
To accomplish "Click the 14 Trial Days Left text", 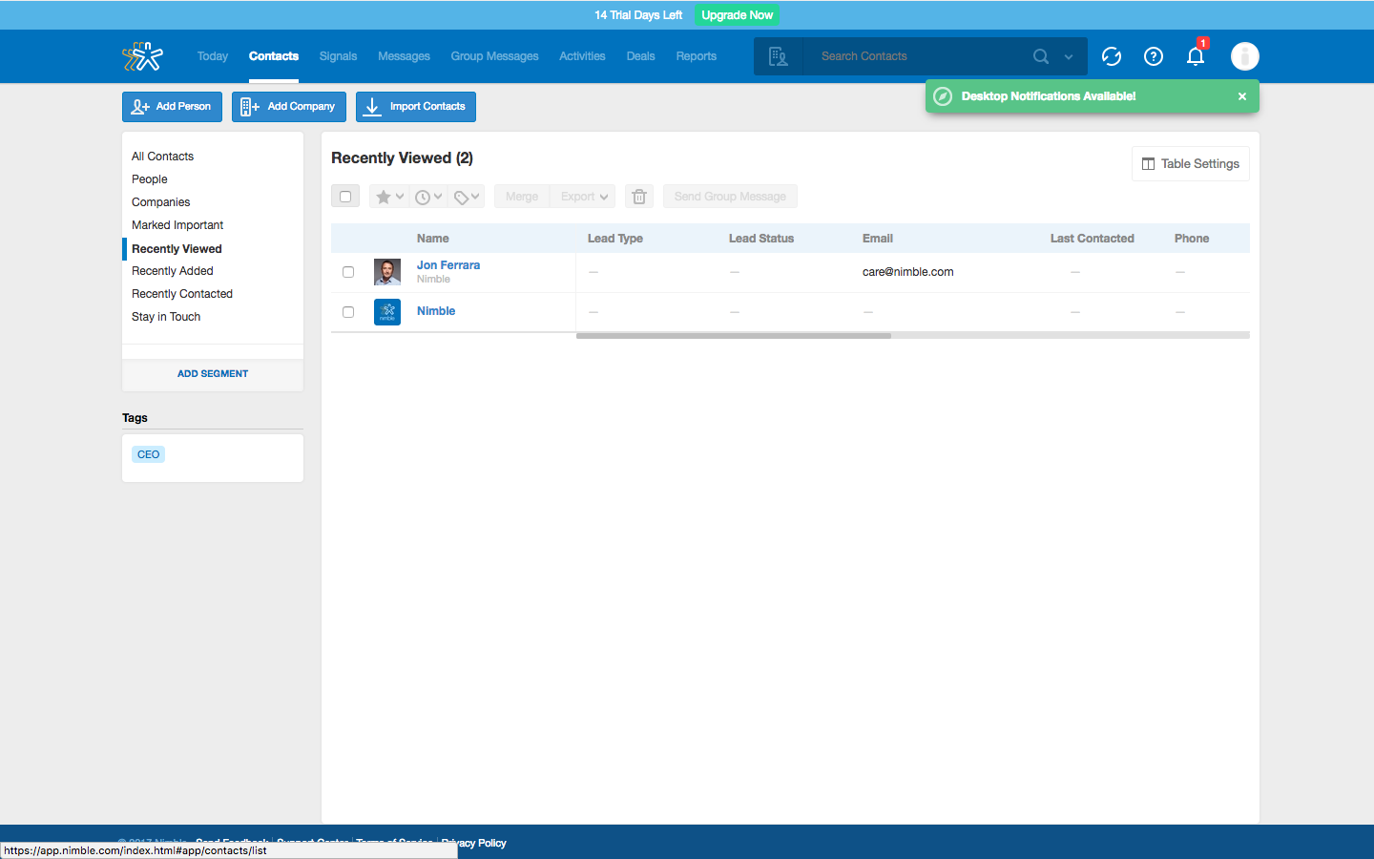I will click(638, 15).
